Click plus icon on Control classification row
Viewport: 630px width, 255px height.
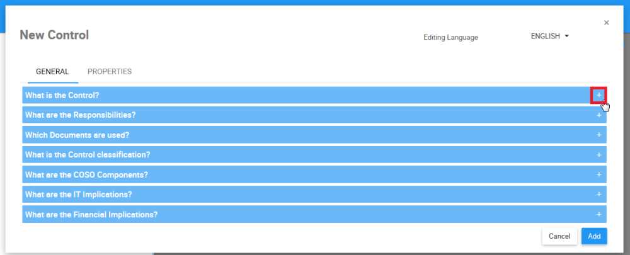[598, 154]
